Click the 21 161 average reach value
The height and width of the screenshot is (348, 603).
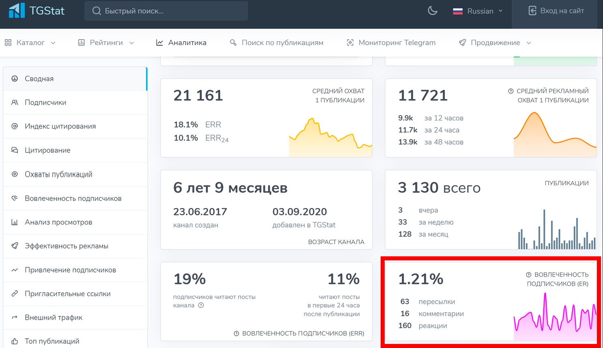point(198,96)
